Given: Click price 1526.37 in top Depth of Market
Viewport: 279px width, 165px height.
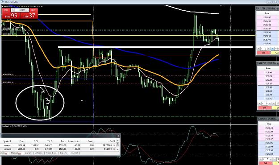Looking at the screenshot, I should [267, 29].
